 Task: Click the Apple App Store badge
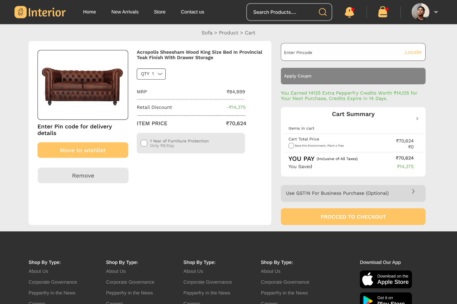point(386,279)
